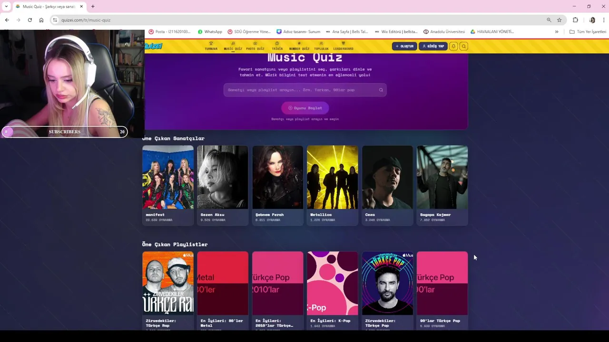Click the Giriş Yap button
The width and height of the screenshot is (609, 342).
[433, 46]
